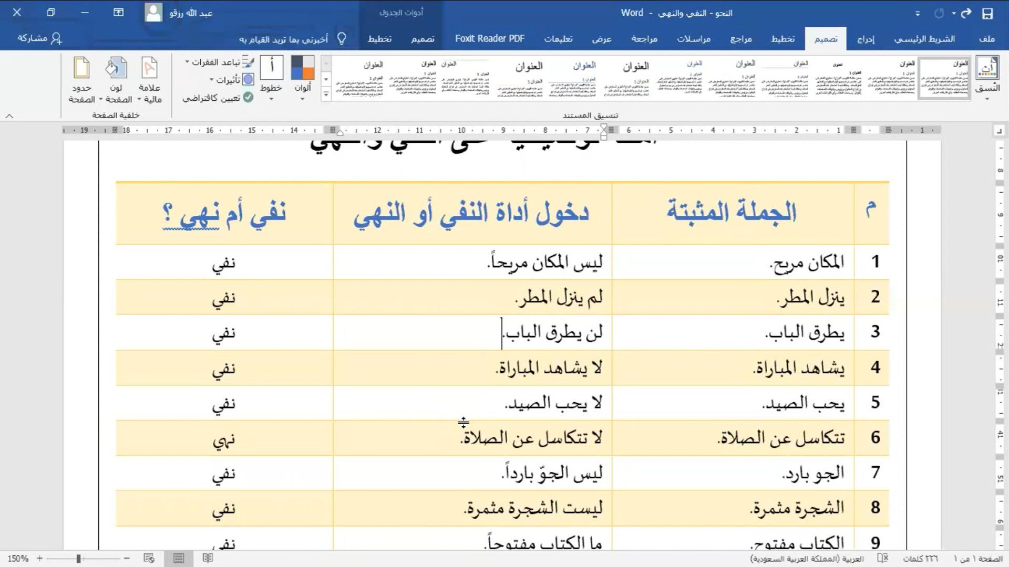
Task: Click language العربية (المملكة العربية السعودية) in status bar
Action: point(806,559)
